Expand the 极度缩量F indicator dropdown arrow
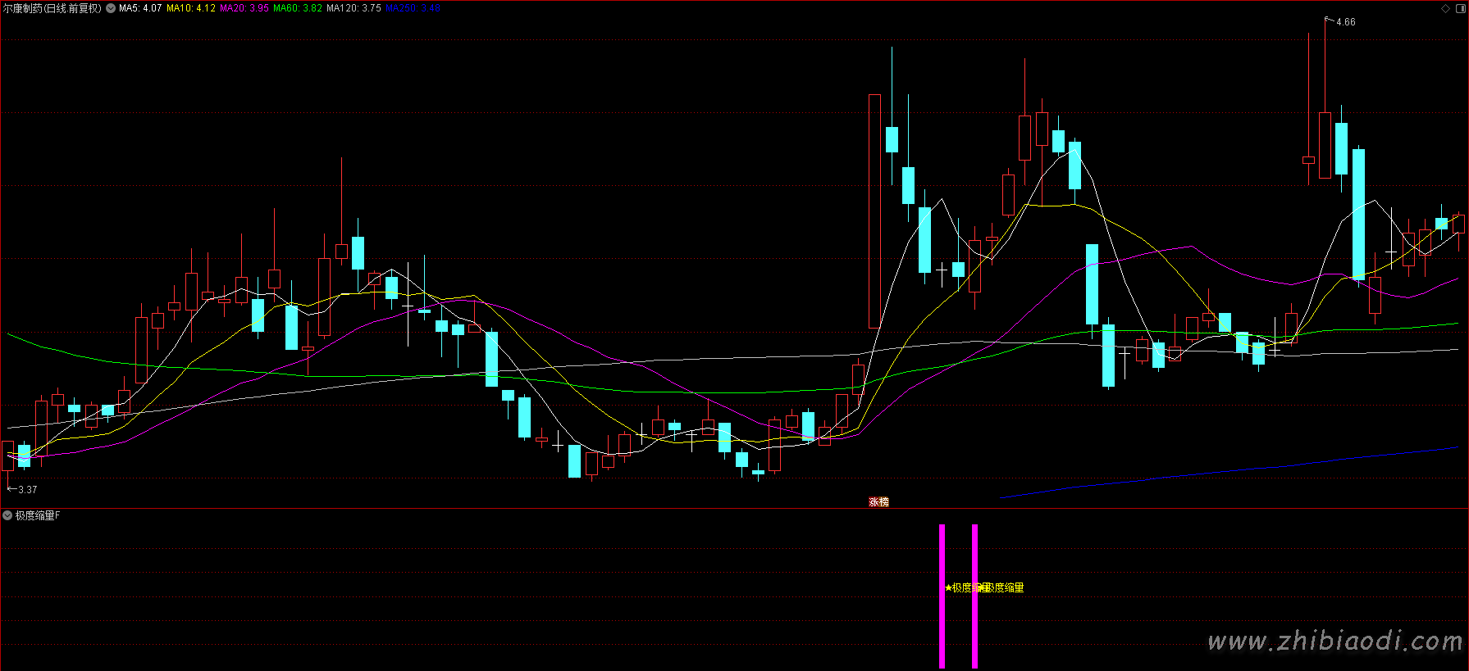 coord(7,515)
